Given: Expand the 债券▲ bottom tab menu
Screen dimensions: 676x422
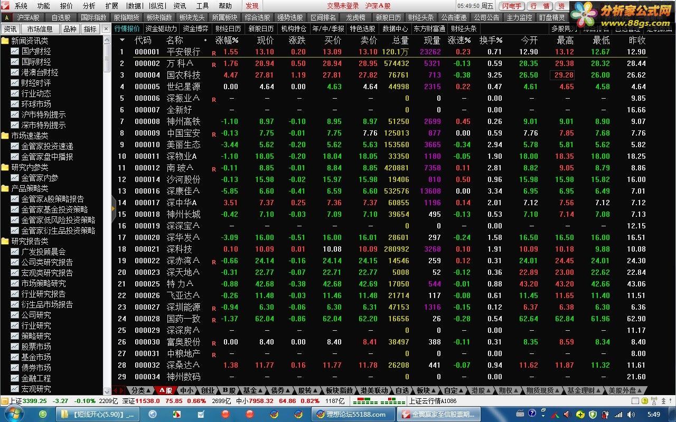Looking at the screenshot, I should click(x=281, y=390).
